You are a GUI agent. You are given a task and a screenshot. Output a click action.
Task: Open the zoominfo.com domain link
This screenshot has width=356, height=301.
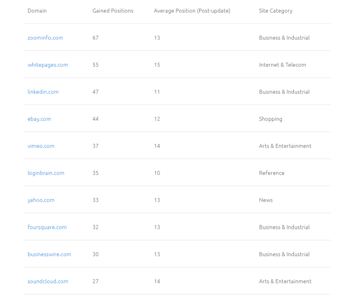pos(45,38)
